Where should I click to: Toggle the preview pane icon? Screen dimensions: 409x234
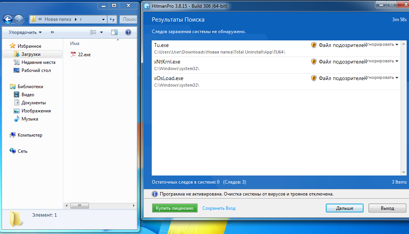(x=114, y=32)
